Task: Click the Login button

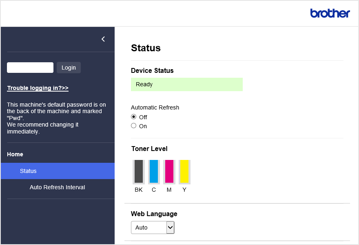Action: 69,68
